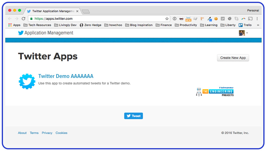266x152 pixels.
Task: Open the Cookies footer link
Action: point(61,133)
